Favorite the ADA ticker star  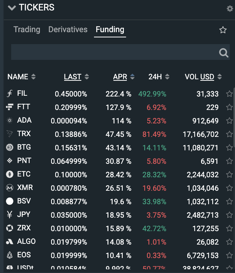229,120
